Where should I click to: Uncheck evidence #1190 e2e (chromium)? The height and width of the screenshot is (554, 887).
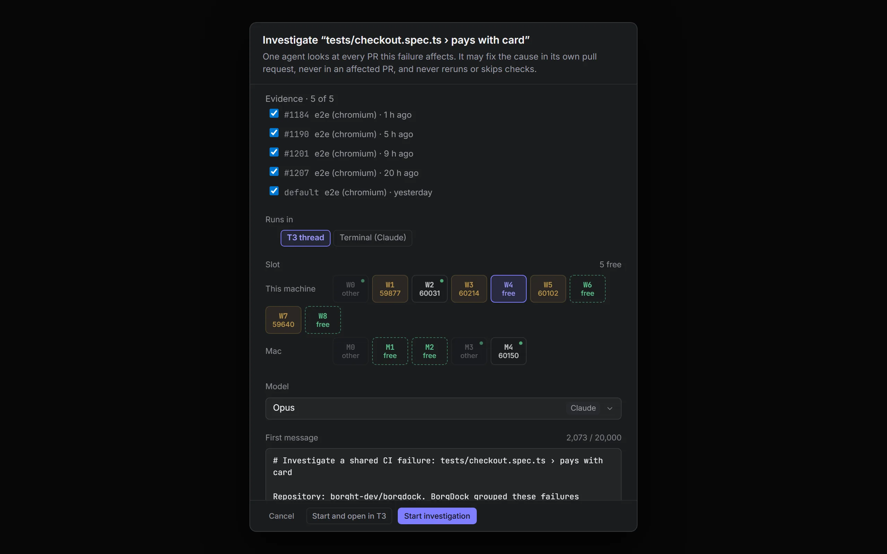pyautogui.click(x=274, y=133)
